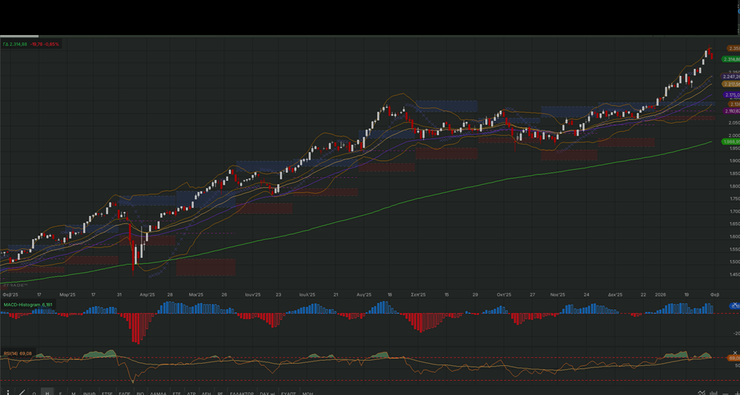Open the ΕΛΛΑΚΤΩΡ symbol tab
The width and height of the screenshot is (740, 395).
242,393
